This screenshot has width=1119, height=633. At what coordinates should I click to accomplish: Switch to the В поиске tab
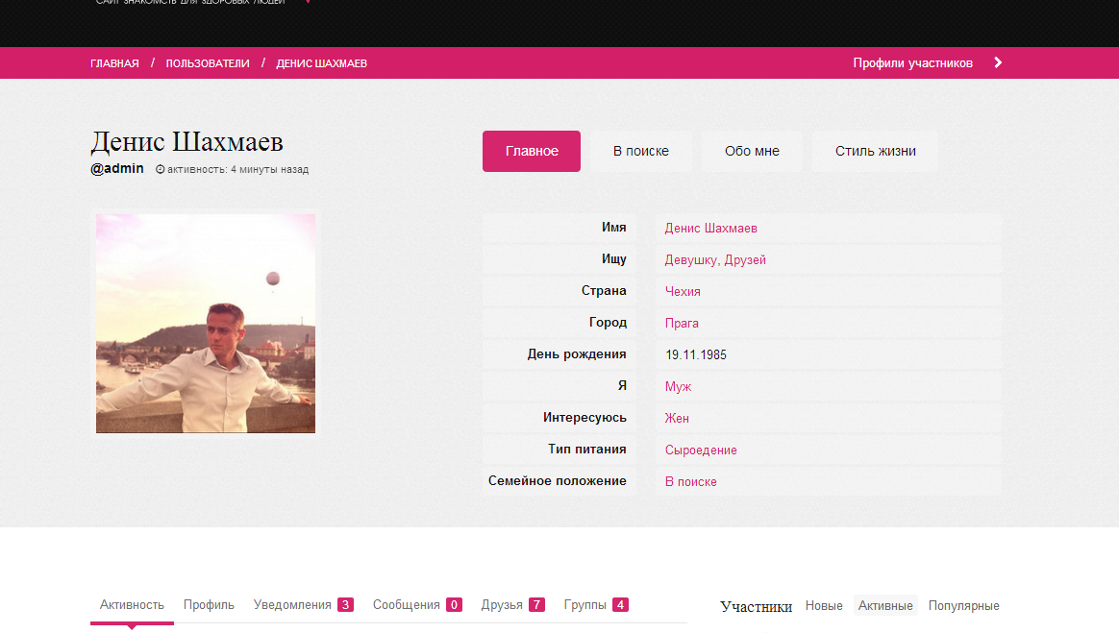(640, 152)
